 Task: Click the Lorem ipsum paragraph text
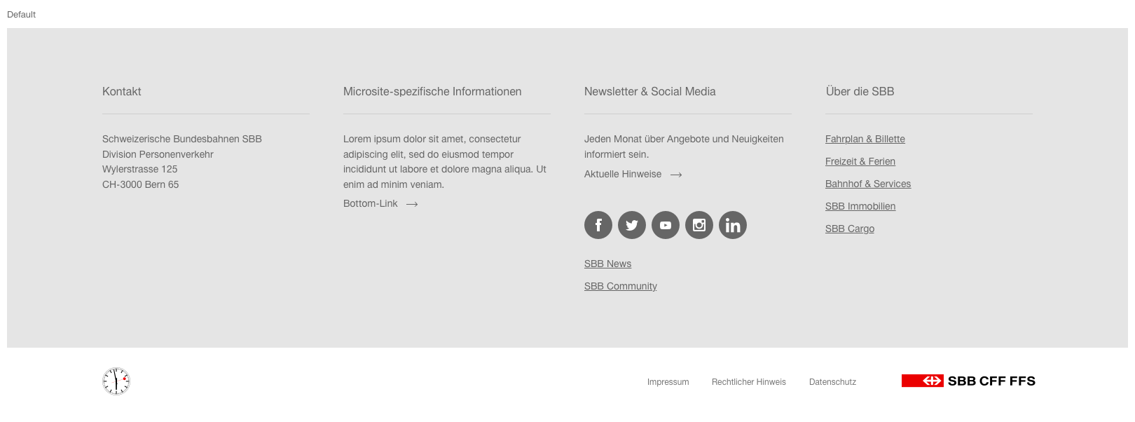pos(445,162)
